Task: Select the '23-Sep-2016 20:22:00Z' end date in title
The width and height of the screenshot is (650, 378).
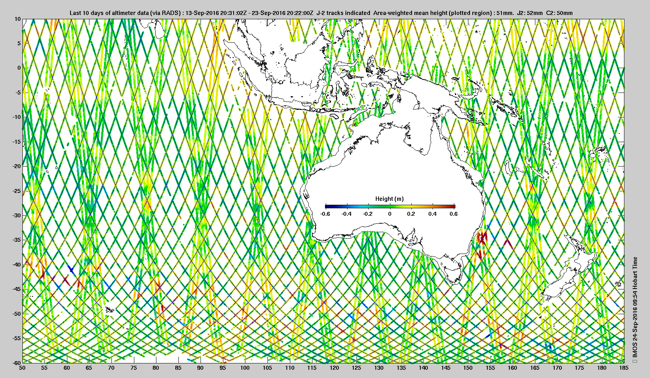Action: 282,13
